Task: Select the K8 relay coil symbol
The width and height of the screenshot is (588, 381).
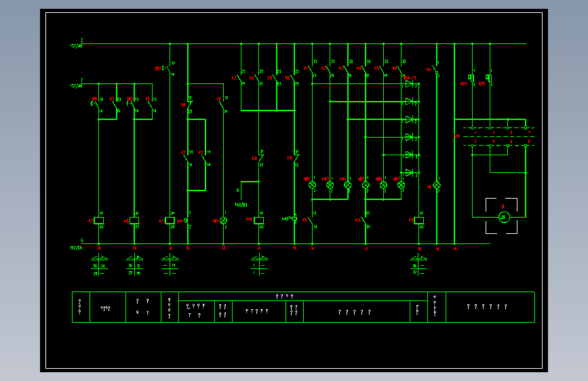Action: tap(134, 220)
